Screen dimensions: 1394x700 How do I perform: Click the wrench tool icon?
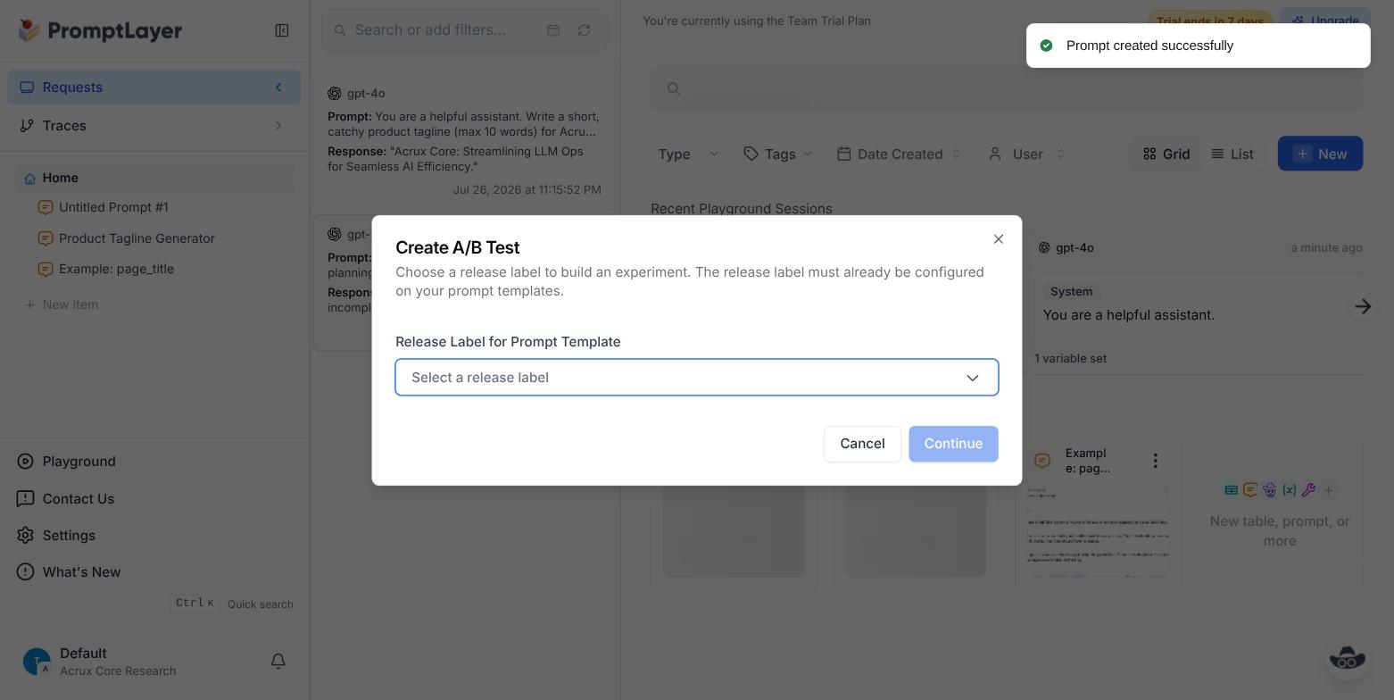point(1308,490)
